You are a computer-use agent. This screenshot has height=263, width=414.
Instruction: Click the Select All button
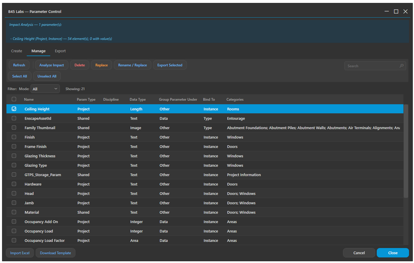pyautogui.click(x=20, y=76)
